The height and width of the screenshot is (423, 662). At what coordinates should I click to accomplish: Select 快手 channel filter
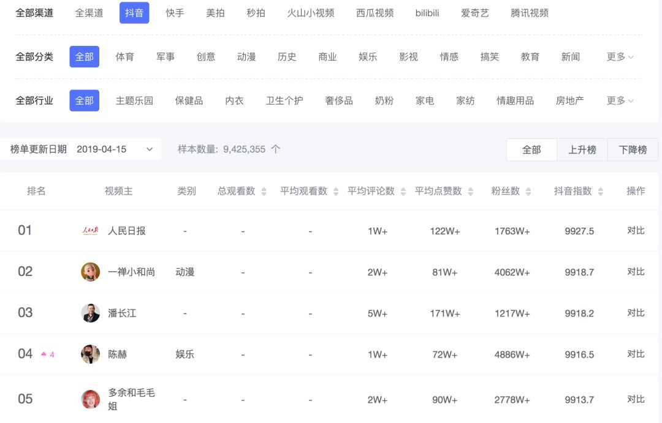pyautogui.click(x=175, y=13)
